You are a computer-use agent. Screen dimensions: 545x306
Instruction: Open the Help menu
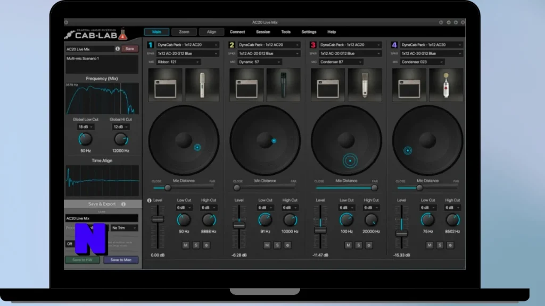(332, 32)
